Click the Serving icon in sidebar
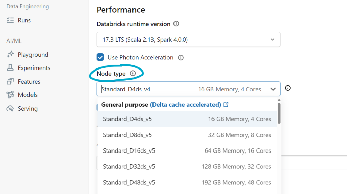 pyautogui.click(x=10, y=109)
